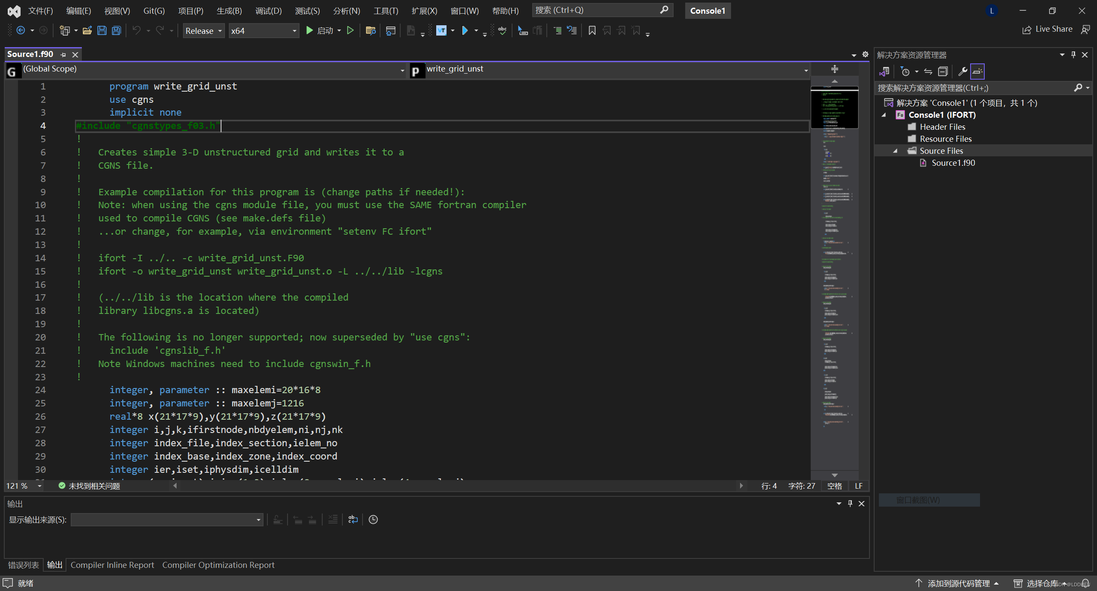Viewport: 1097px width, 591px height.
Task: Click the Find in Files icon
Action: [x=371, y=30]
